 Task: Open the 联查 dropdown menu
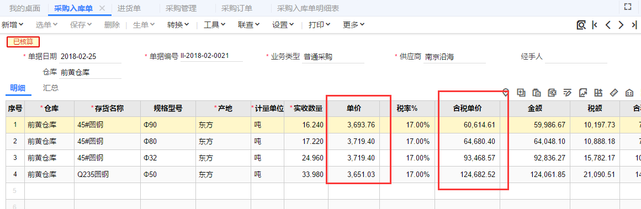[x=249, y=25]
